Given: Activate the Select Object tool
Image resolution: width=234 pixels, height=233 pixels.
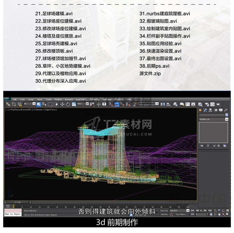Looking at the screenshot, I should click(x=39, y=104).
